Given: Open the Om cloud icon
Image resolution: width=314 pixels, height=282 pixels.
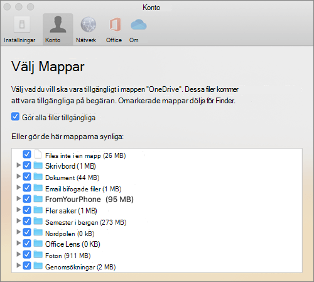Looking at the screenshot, I should click(139, 25).
